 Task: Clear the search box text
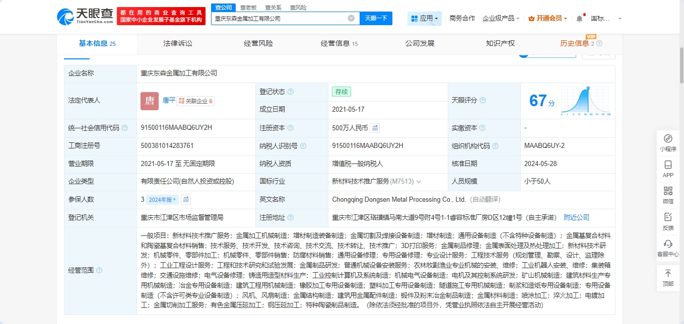[351, 18]
